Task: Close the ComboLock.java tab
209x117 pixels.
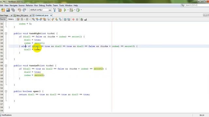Action: coord(51,16)
